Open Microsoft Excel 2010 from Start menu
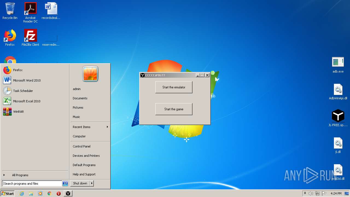This screenshot has width=350, height=197. pos(35,101)
